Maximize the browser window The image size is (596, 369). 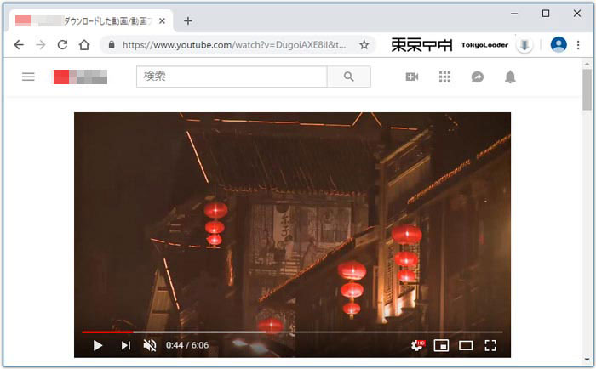pyautogui.click(x=546, y=14)
